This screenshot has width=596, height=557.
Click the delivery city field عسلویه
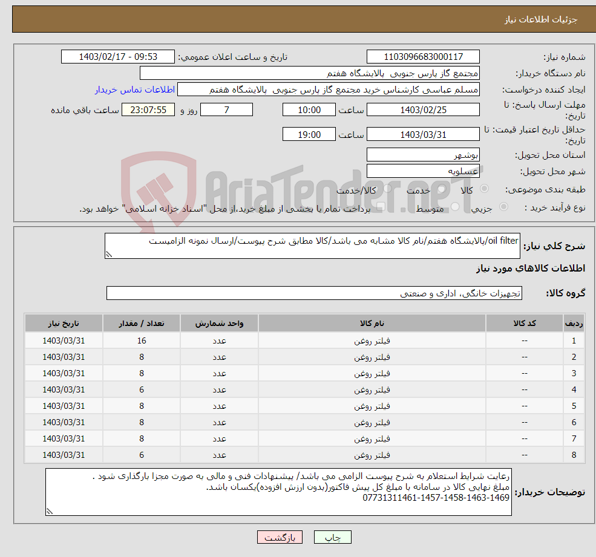point(423,171)
